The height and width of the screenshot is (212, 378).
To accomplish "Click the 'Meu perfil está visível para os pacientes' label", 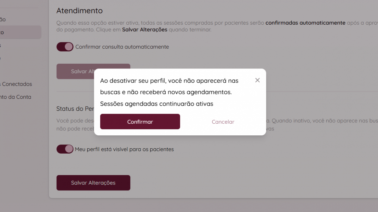I will [124, 149].
